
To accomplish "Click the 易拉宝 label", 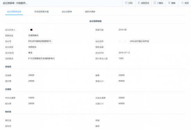I will tap(8, 120).
